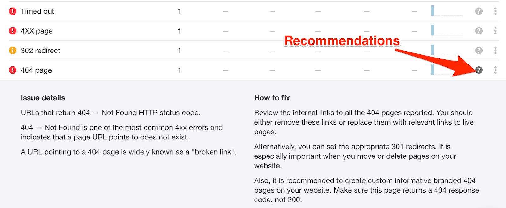The image size is (506, 208).
Task: Click orange info icon beside 302 redirect
Action: [13, 51]
